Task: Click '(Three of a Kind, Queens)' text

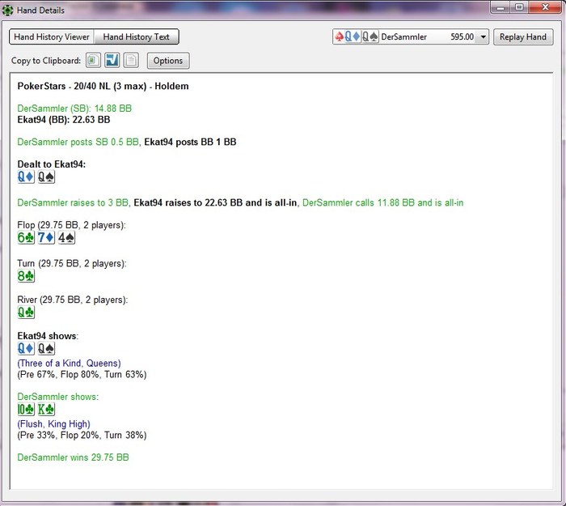Action: pos(69,364)
